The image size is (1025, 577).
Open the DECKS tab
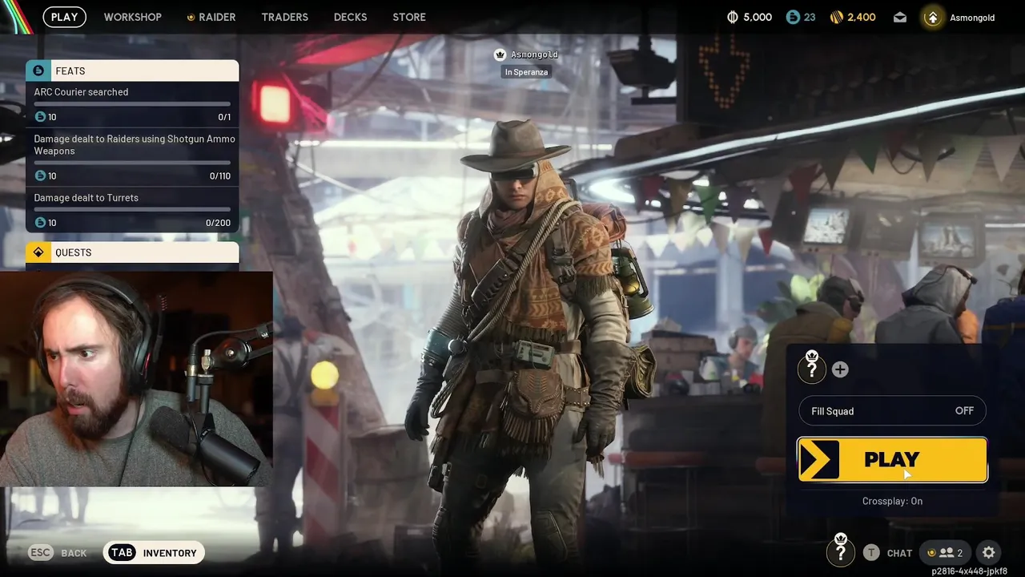[x=350, y=17]
